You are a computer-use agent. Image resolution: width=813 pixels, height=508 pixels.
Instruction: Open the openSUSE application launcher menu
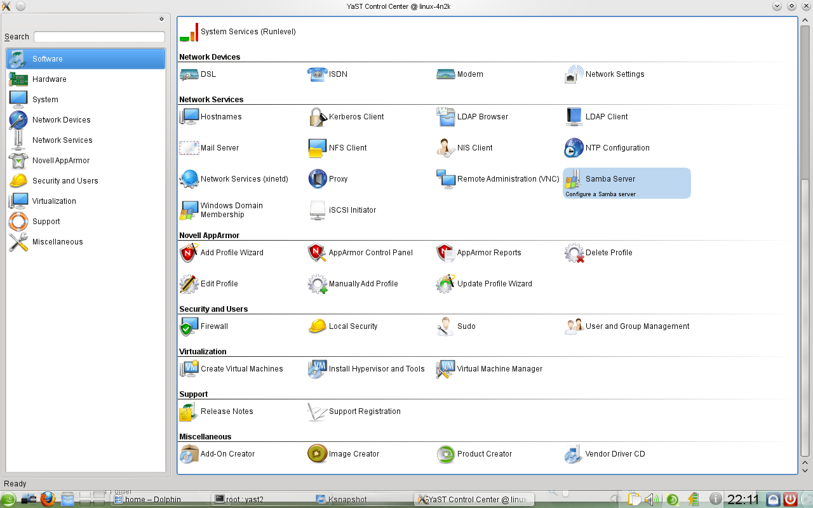(9, 499)
